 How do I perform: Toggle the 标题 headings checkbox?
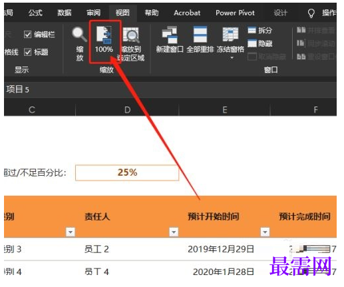[x=27, y=52]
